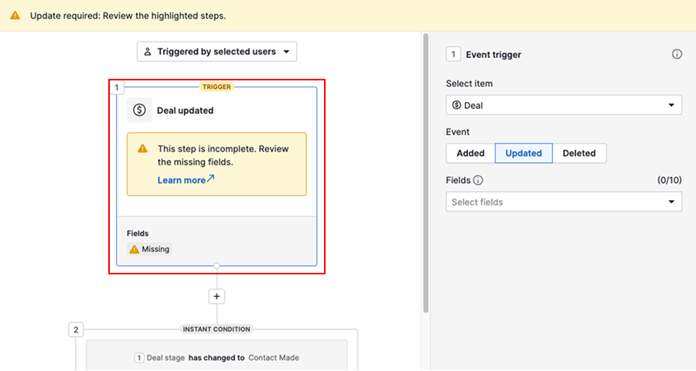Screen dimensions: 696x371
Task: Click the info icon next to Fields label
Action: 478,180
